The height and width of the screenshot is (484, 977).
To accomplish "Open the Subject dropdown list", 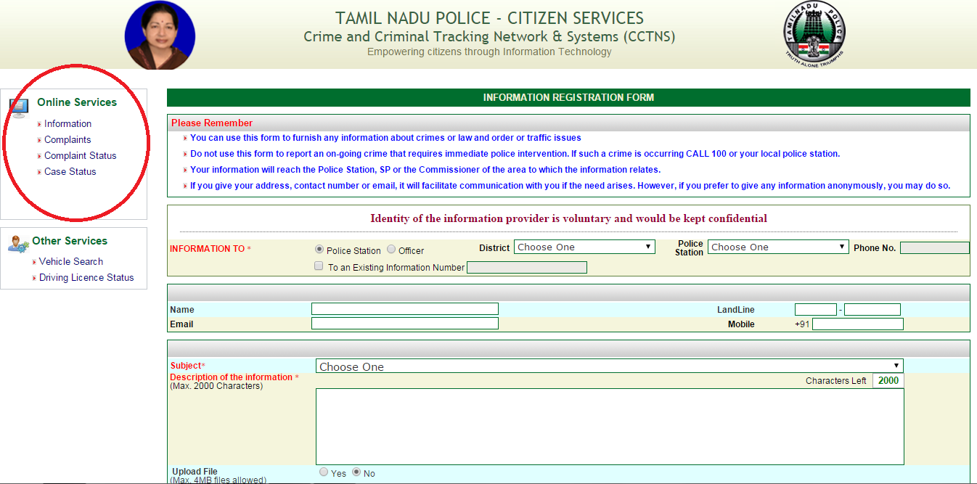I will pos(609,366).
